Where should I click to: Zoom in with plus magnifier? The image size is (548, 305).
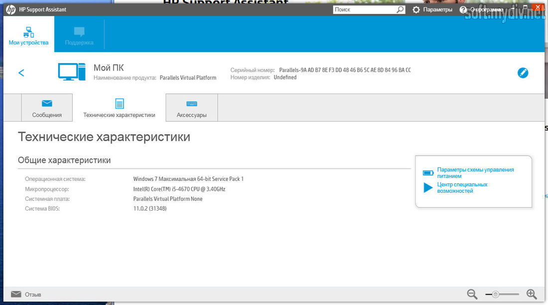(x=532, y=294)
